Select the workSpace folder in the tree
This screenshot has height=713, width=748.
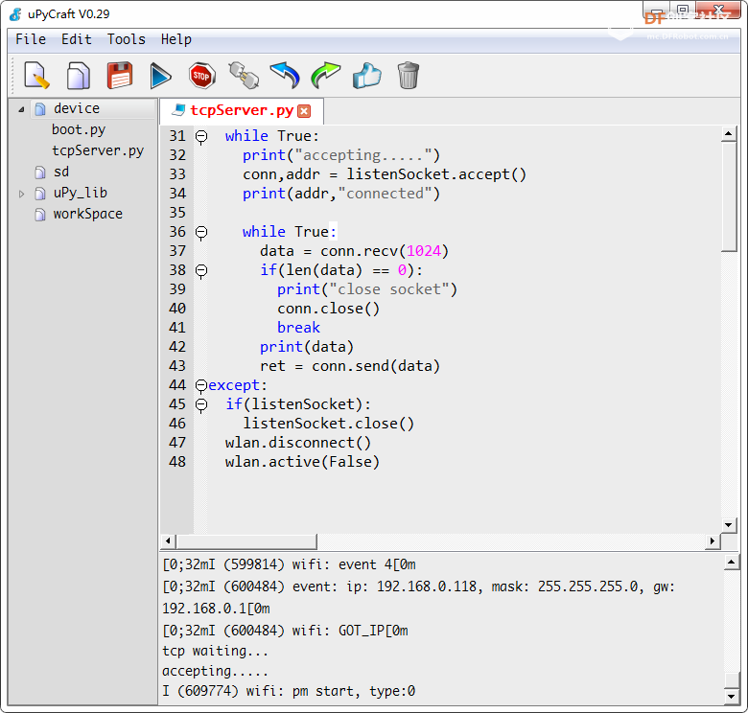click(88, 214)
